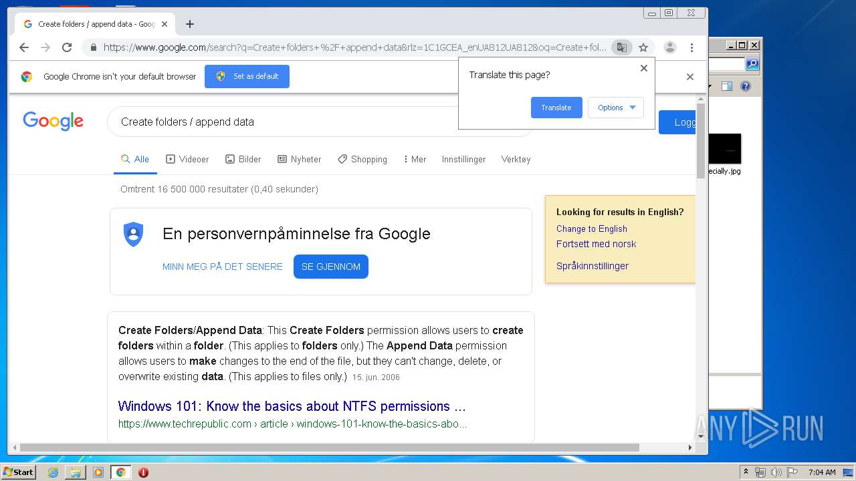856x481 pixels.
Task: Go forward using Chrome's forward arrow
Action: click(x=45, y=47)
